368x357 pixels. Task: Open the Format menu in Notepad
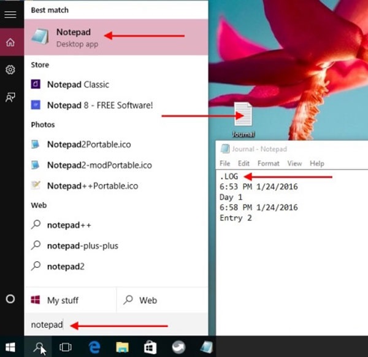click(268, 163)
